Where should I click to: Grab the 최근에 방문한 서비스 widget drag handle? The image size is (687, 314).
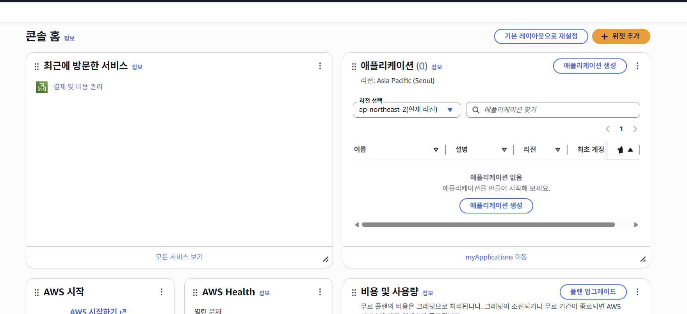click(x=37, y=67)
